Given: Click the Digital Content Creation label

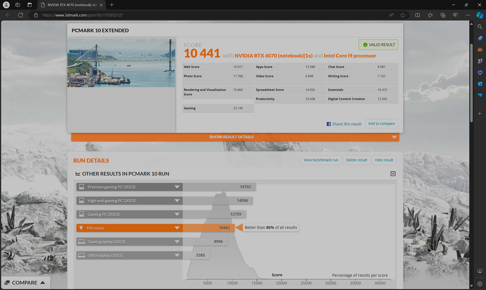Looking at the screenshot, I should click(x=347, y=99).
